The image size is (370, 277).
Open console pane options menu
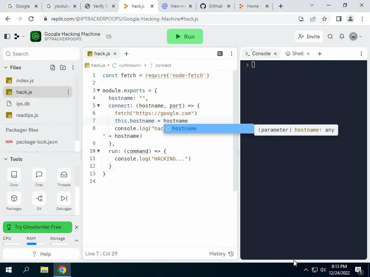click(361, 54)
